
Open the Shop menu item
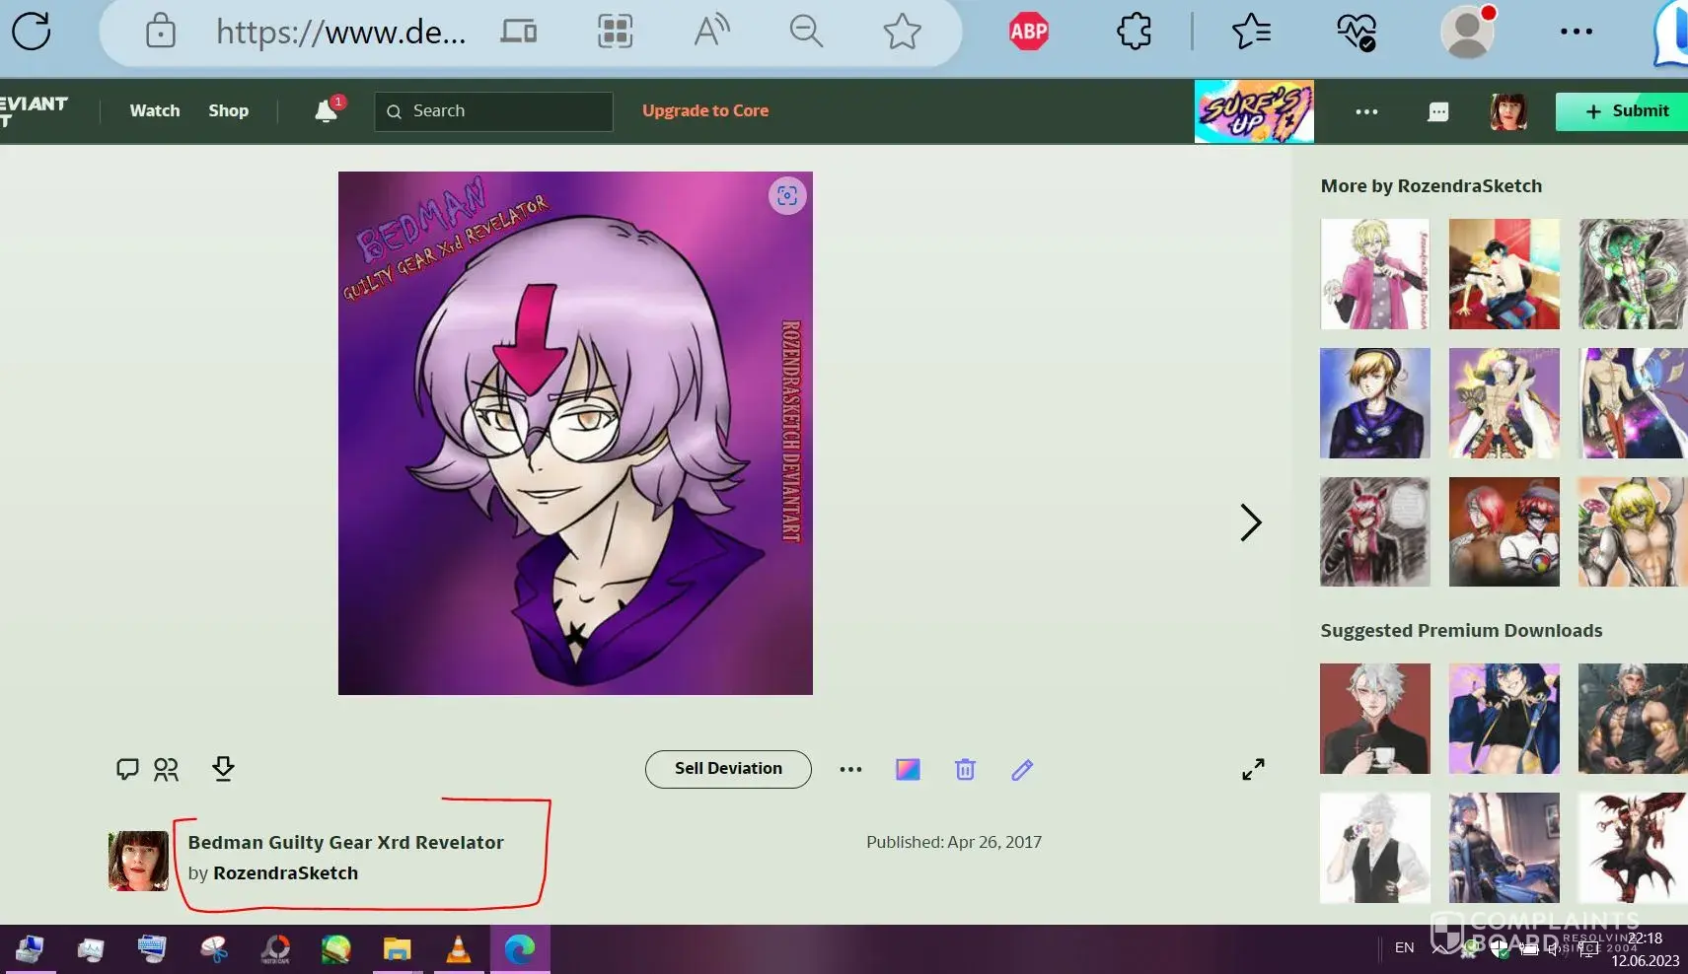[228, 111]
